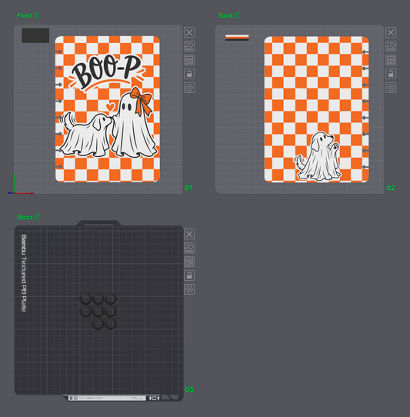Viewport: 410px width, 417px height.
Task: Toggle the lock on the Front plate
Action: [189, 74]
